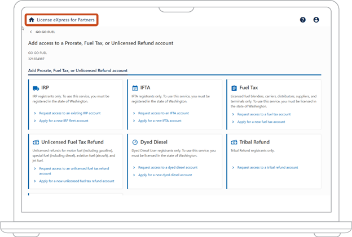Click chevron beside Request access to an IFTA account

point(134,113)
